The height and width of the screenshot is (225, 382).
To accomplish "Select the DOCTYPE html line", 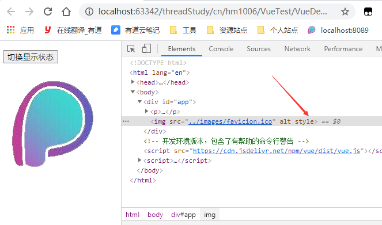I will pyautogui.click(x=158, y=63).
